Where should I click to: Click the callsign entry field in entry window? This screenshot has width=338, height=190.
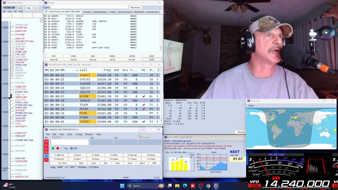(69, 142)
